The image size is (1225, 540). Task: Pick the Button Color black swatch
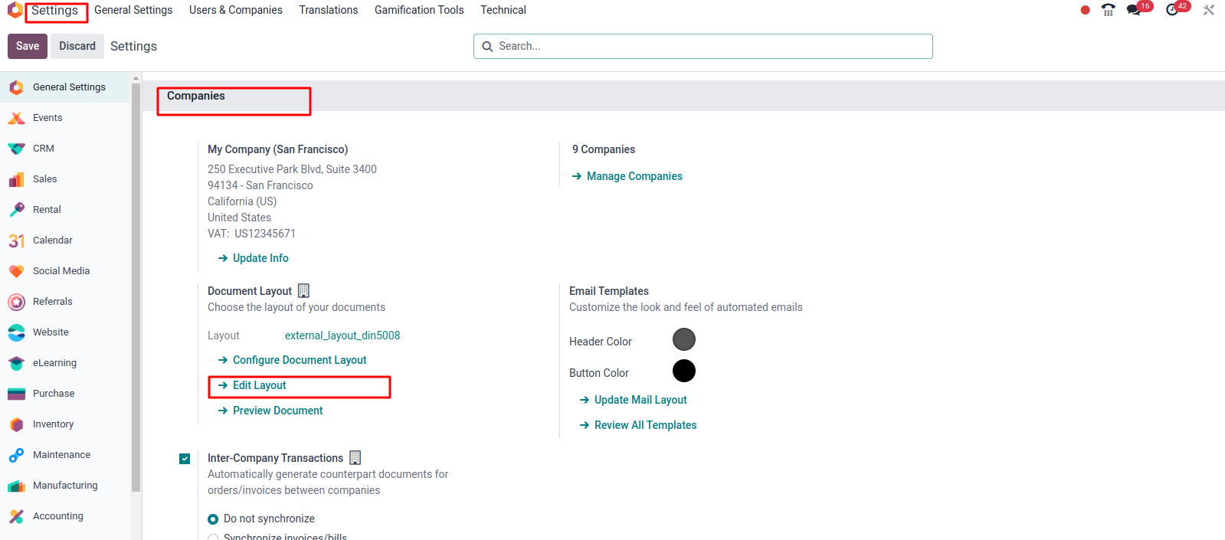pos(684,371)
